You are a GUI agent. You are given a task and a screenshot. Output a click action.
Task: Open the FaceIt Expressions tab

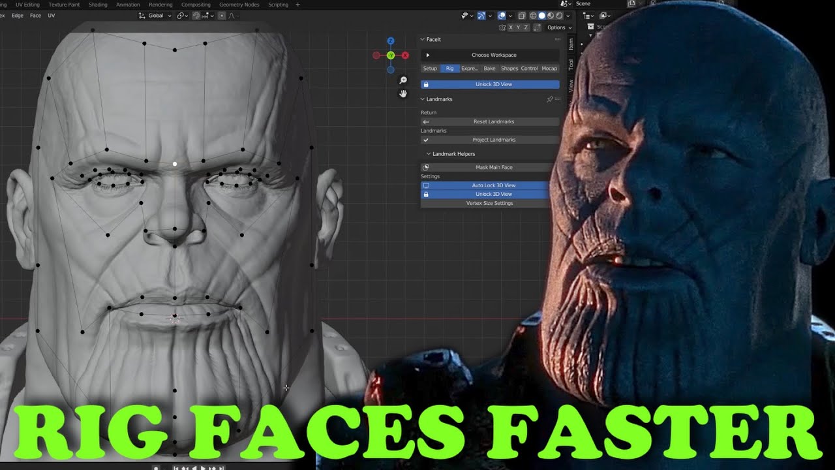[x=470, y=69]
